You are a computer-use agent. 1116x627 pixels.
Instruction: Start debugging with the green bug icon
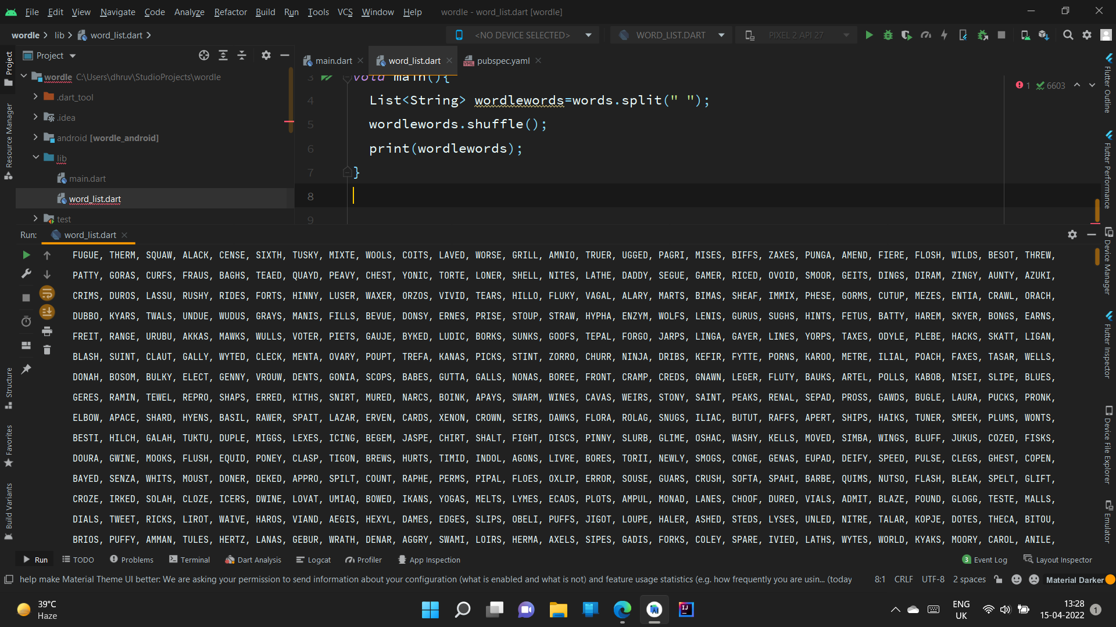888,35
